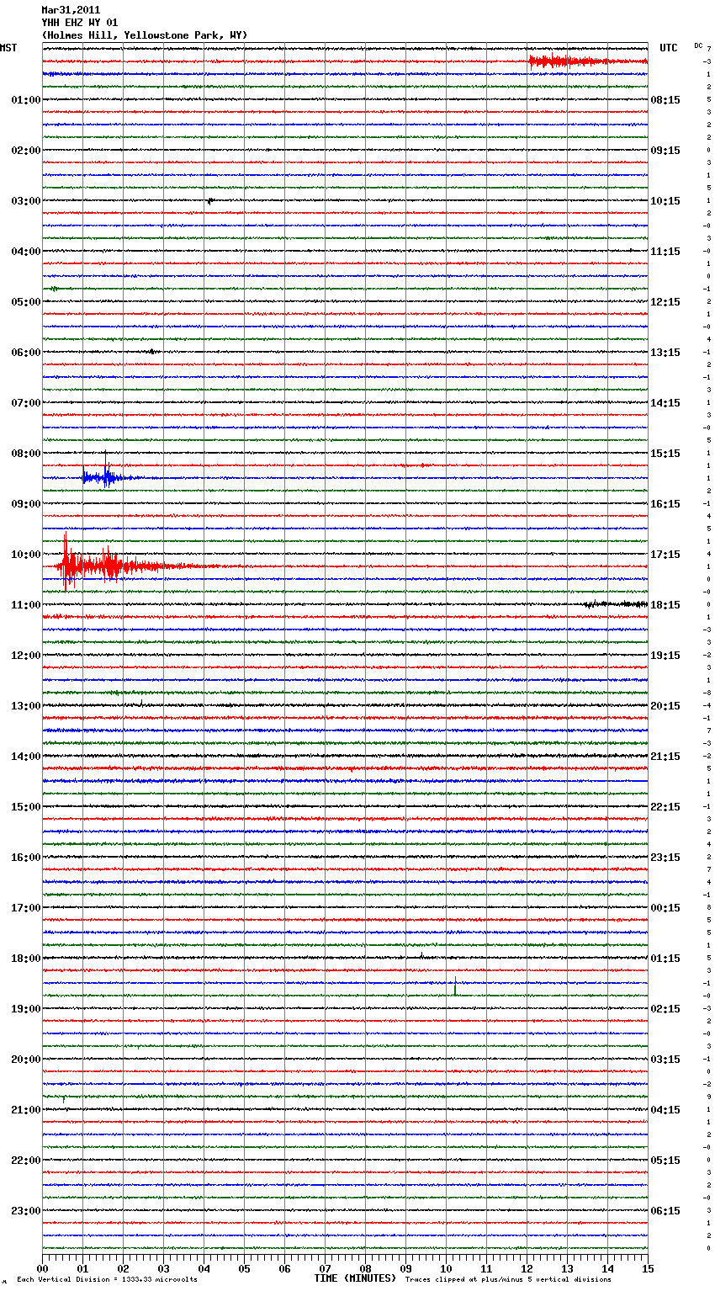Click the 22:15 UTC time label
Screen dimensions: 715x1291
tap(665, 807)
